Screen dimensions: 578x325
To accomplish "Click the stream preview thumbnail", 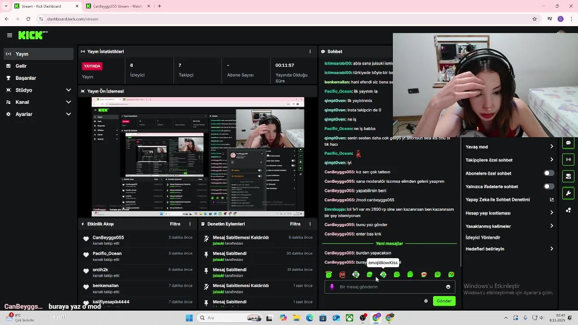I will (198, 157).
